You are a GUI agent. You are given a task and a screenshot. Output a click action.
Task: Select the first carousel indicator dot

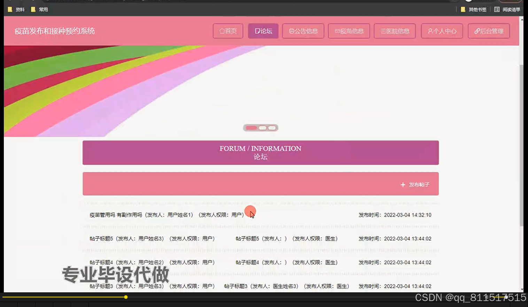click(x=251, y=128)
